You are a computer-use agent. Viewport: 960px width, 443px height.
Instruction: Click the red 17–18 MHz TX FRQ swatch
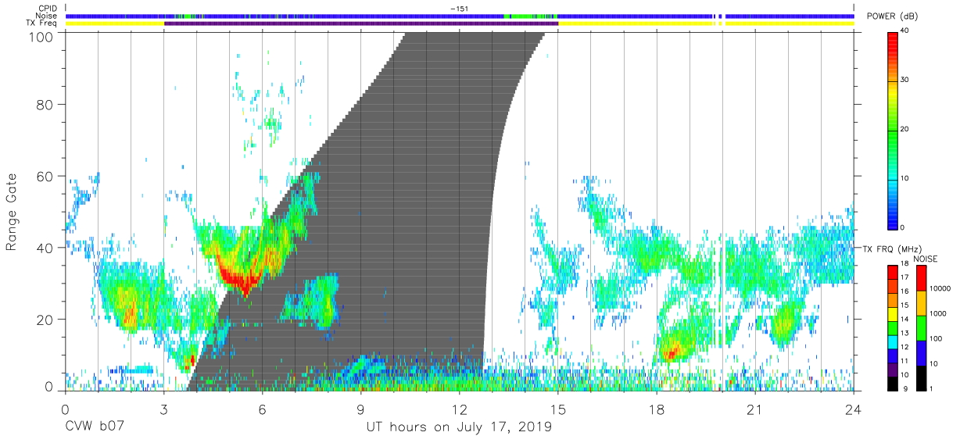(893, 271)
